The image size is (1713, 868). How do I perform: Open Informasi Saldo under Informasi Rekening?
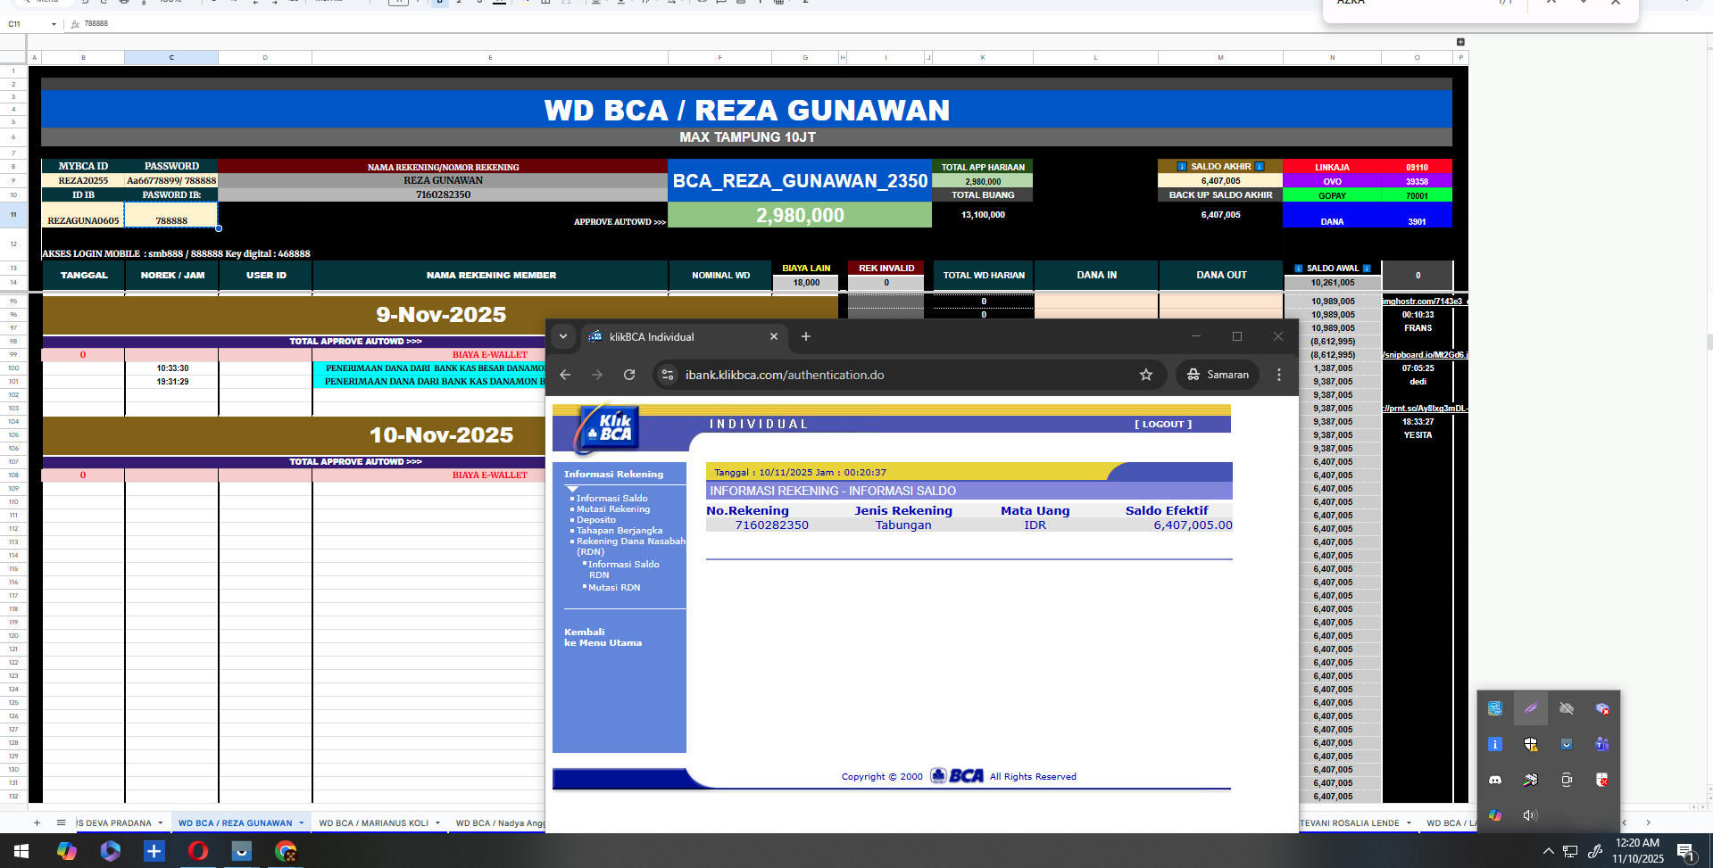(x=612, y=499)
